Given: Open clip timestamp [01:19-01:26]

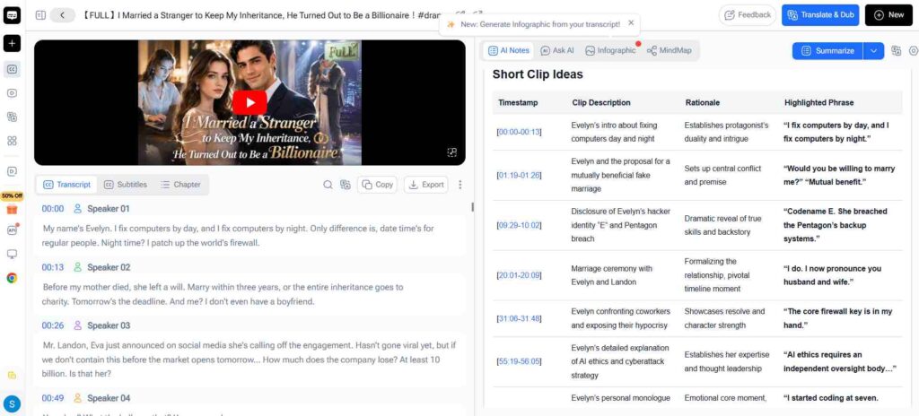Looking at the screenshot, I should pyautogui.click(x=519, y=175).
